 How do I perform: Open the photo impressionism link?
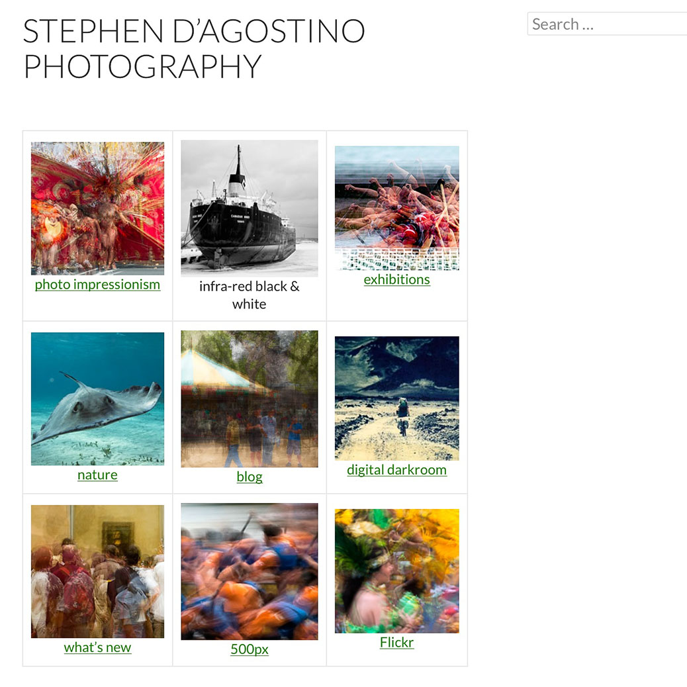click(97, 285)
